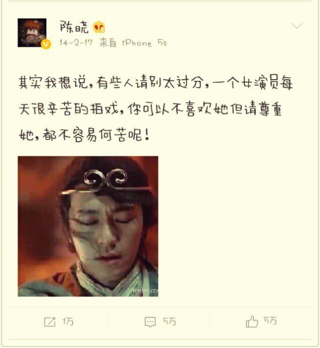This screenshot has width=320, height=348.
Task: Click the post line starting 天很辛苦的拍戏
Action: (x=150, y=109)
